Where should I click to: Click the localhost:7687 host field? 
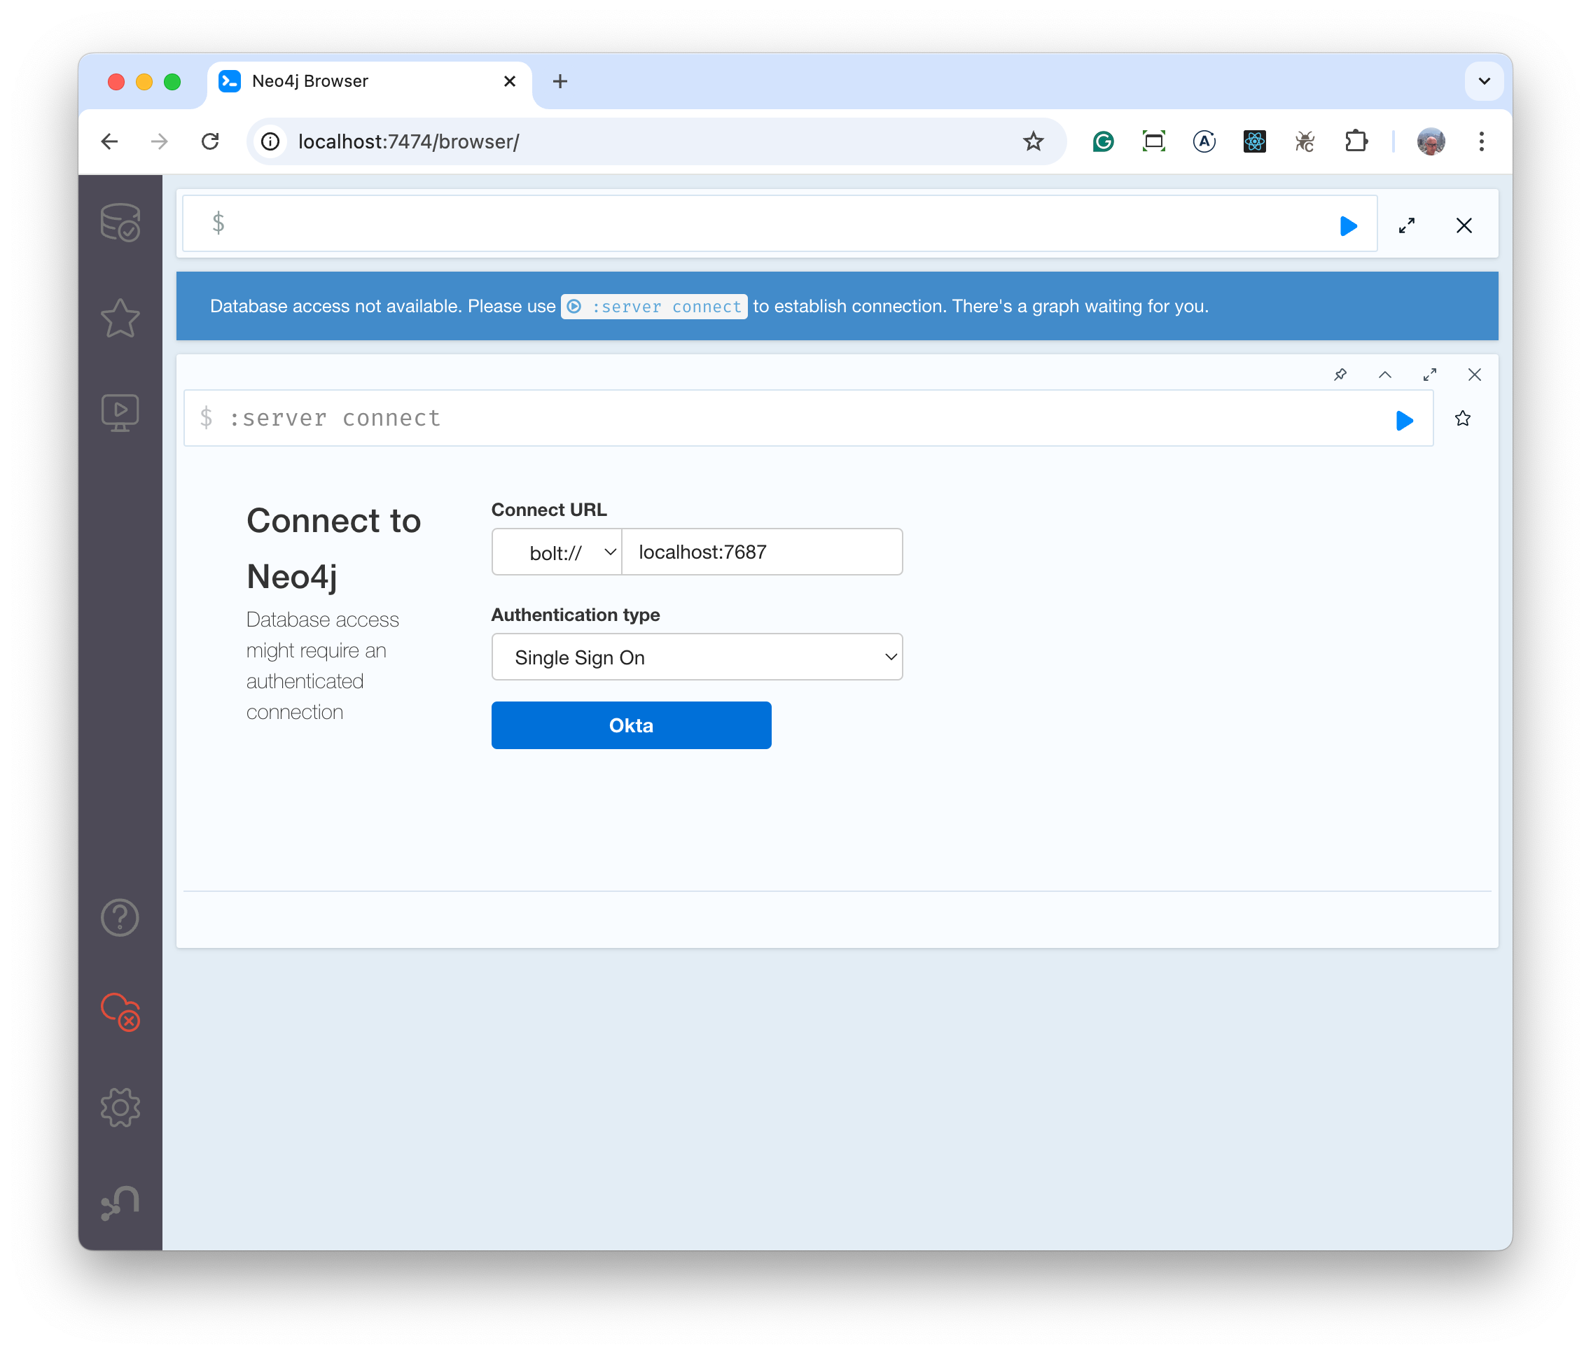click(762, 552)
